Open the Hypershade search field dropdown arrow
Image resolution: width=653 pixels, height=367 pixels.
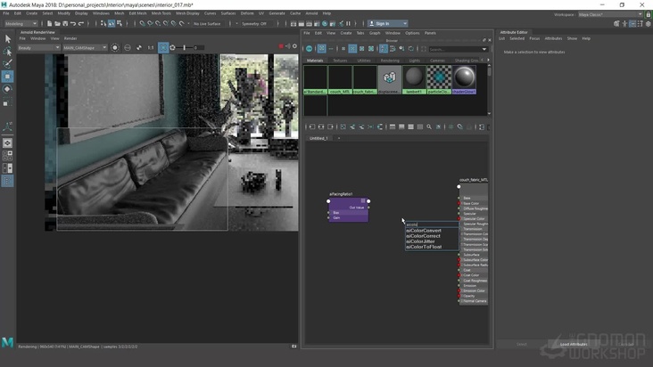[484, 49]
